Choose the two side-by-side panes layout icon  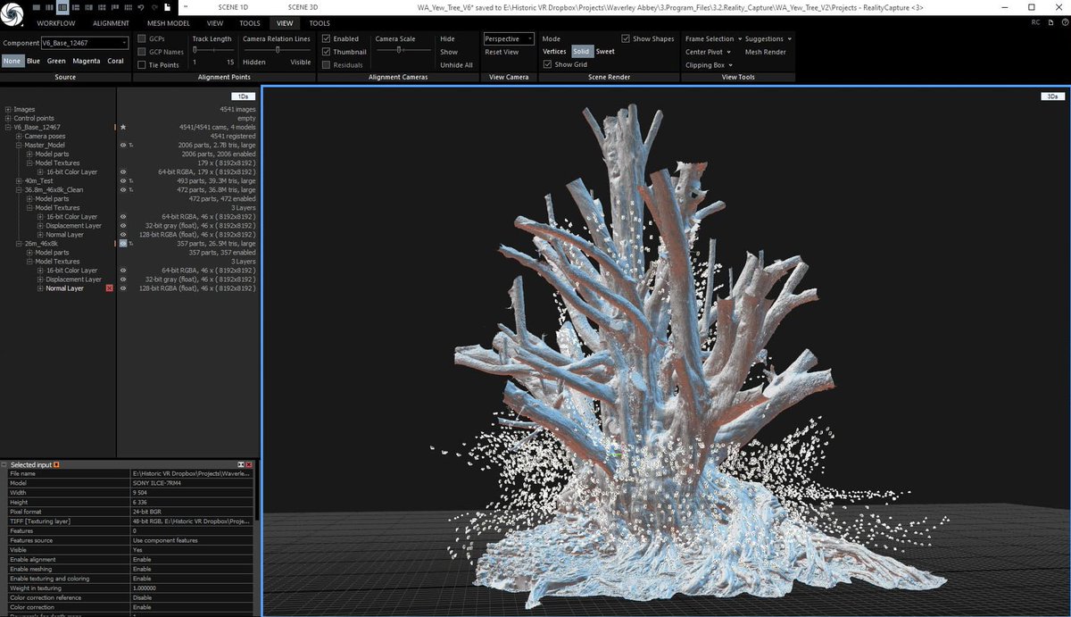click(49, 7)
